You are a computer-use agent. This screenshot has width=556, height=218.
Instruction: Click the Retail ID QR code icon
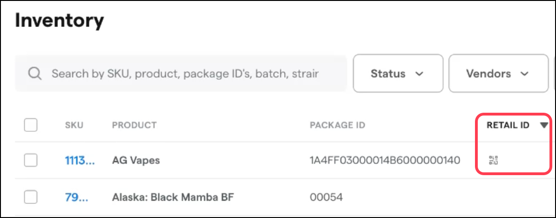click(x=494, y=161)
